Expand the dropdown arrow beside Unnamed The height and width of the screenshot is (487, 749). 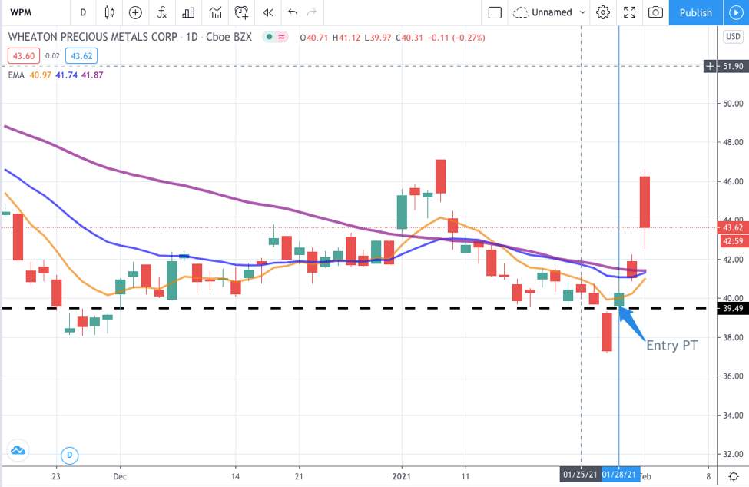coord(582,12)
